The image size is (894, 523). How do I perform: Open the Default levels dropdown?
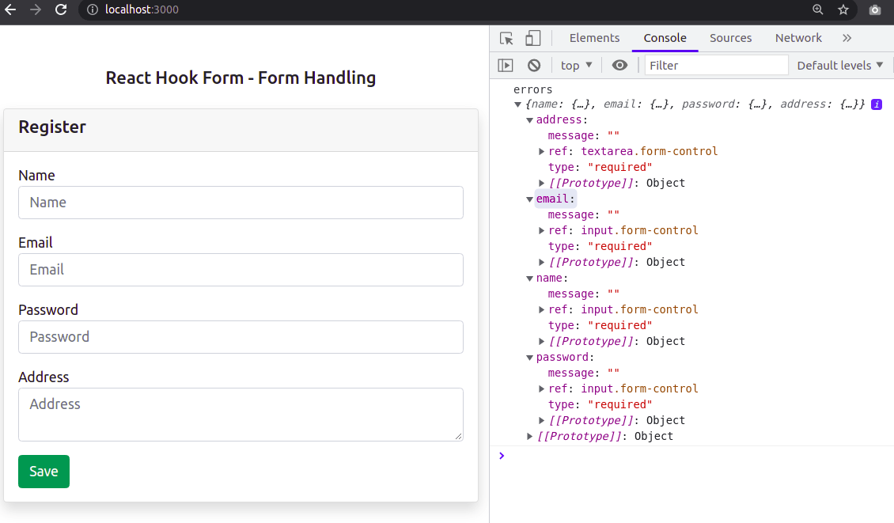tap(839, 65)
